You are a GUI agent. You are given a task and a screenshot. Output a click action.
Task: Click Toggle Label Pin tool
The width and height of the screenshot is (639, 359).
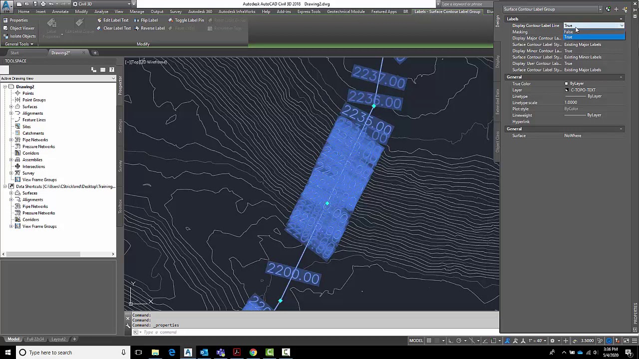coord(186,20)
